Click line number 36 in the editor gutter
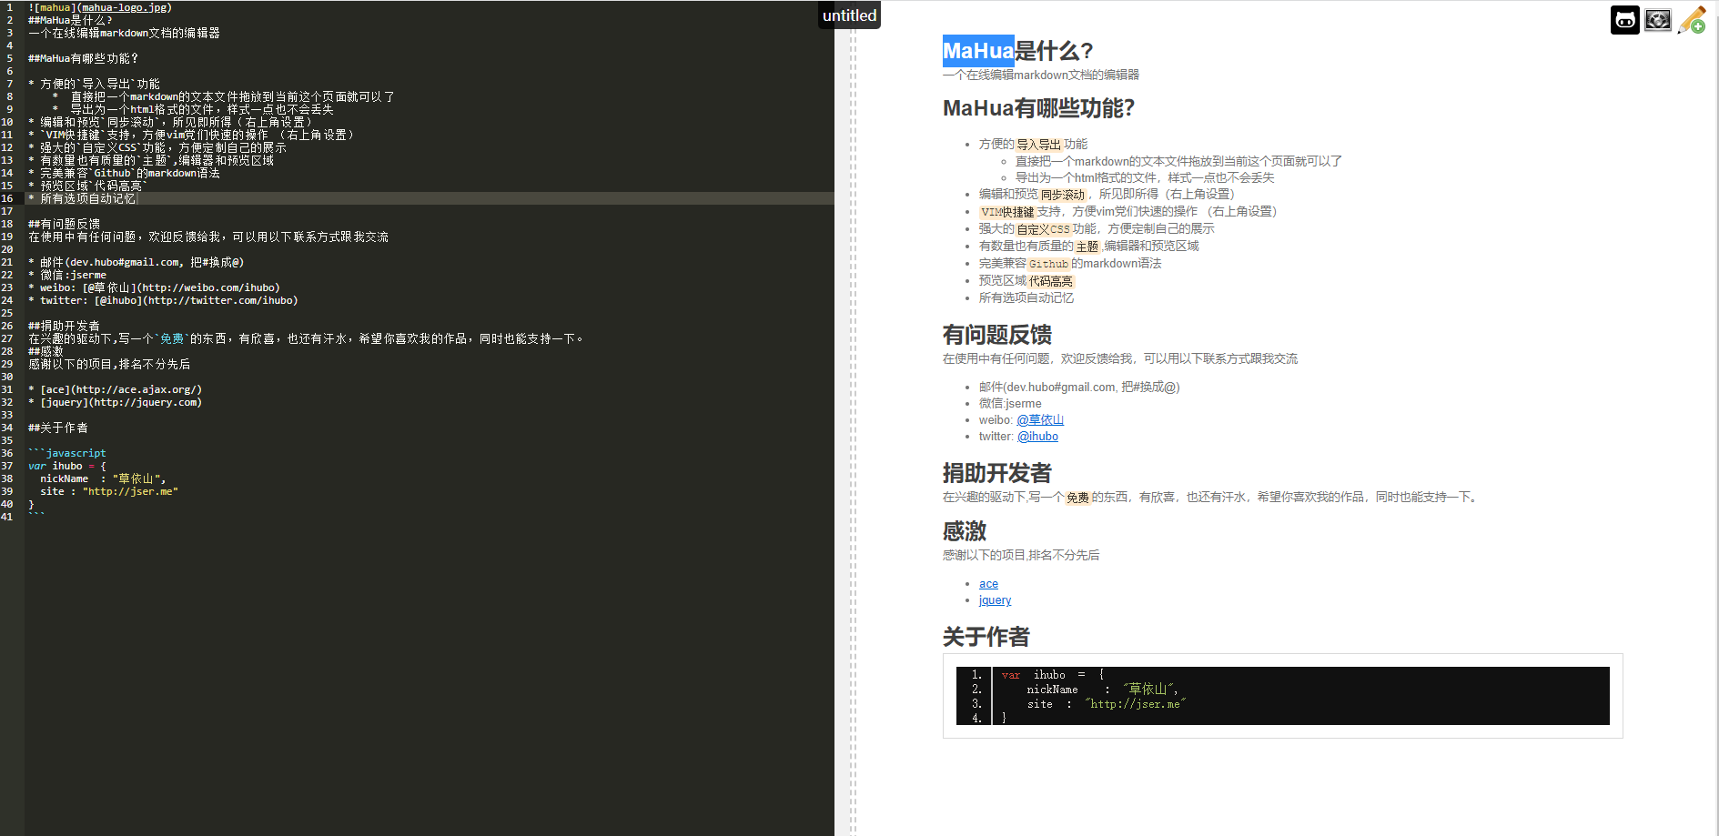This screenshot has height=836, width=1719. click(x=8, y=452)
